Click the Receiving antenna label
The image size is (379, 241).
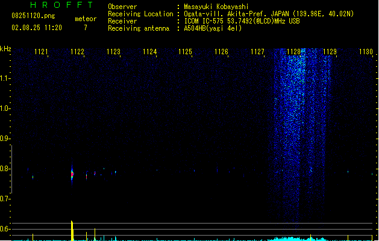(139, 28)
